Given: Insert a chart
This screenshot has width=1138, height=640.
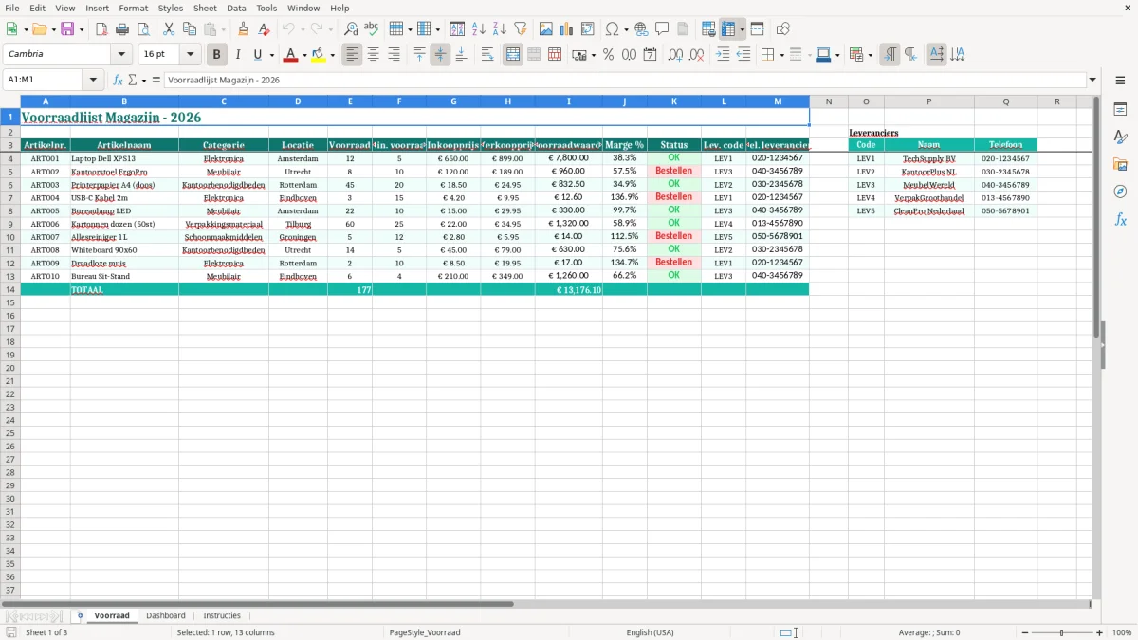Looking at the screenshot, I should (567, 29).
